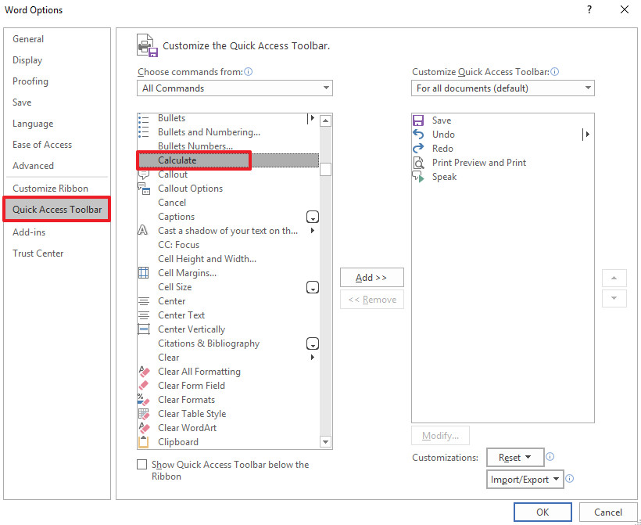This screenshot has width=641, height=525.
Task: Click the Cell Margins table icon
Action: [144, 273]
